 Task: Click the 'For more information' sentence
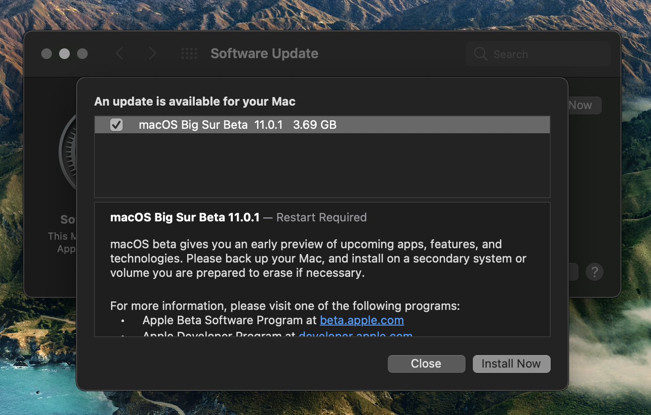pos(285,306)
